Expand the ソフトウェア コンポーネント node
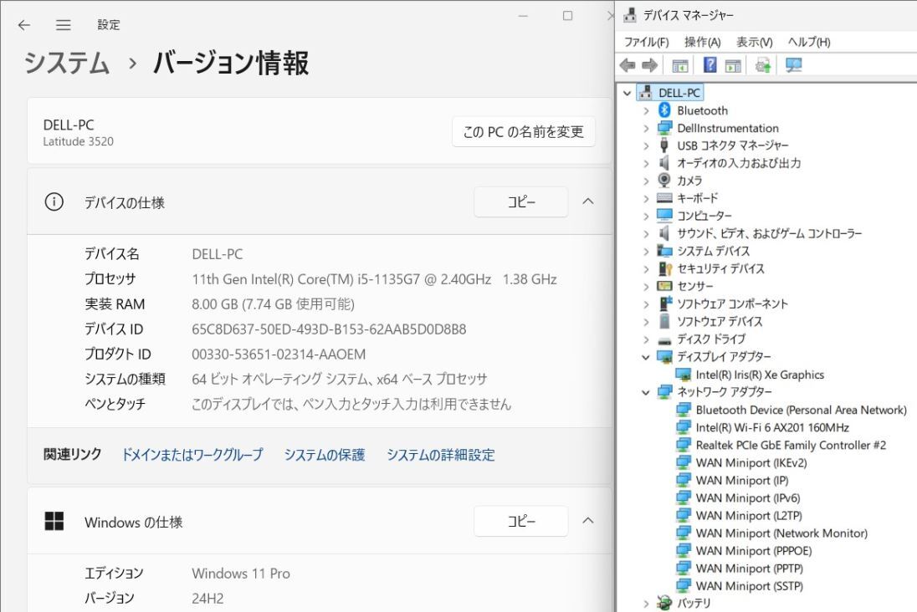Viewport: 917px width, 612px height. click(x=646, y=304)
